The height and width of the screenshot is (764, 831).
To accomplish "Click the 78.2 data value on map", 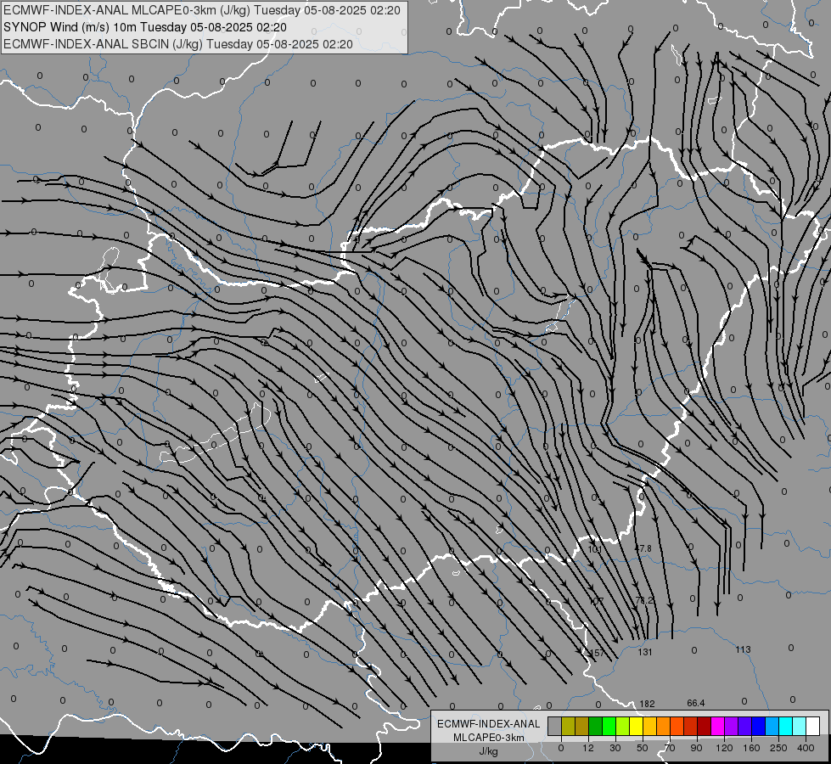I will tap(644, 600).
